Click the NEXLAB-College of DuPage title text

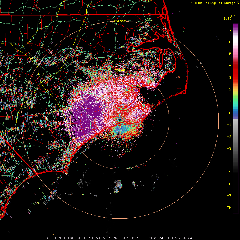point(213,3)
